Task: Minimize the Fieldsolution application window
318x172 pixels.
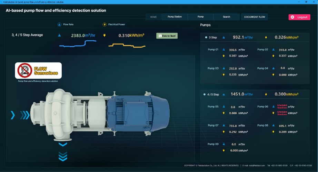Action: point(299,2)
